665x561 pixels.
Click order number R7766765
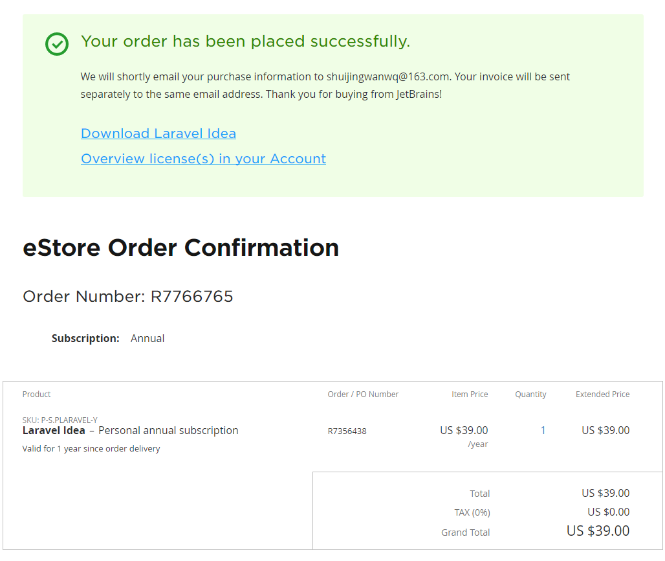[x=191, y=297]
